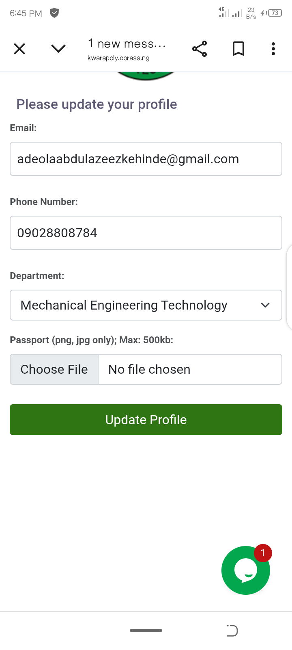Open the three-dot overflow menu
The height and width of the screenshot is (650, 292).
pos(273,49)
